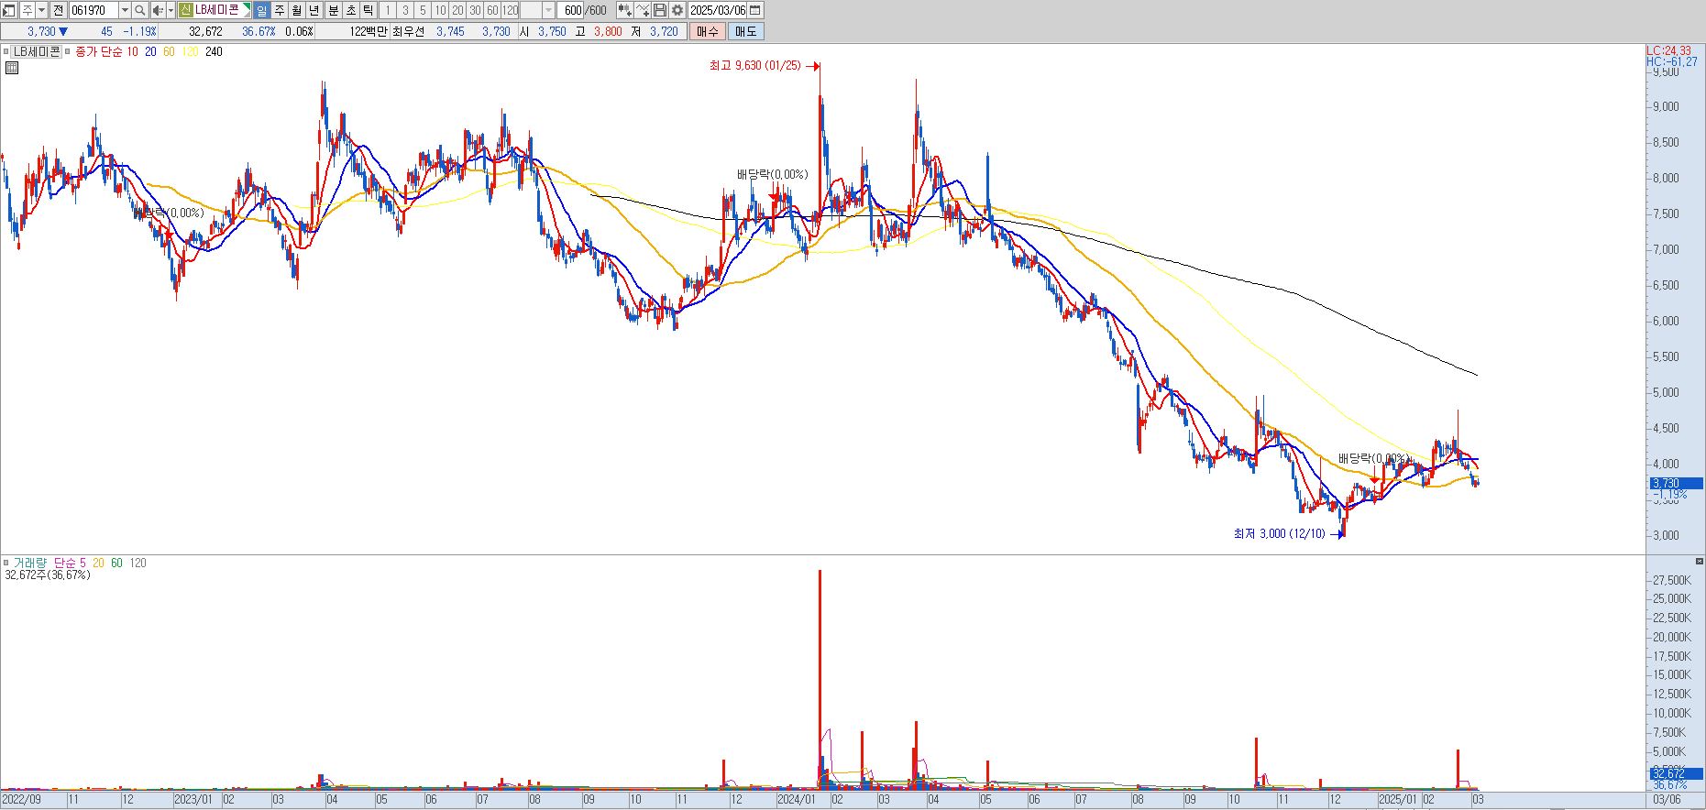1706x810 pixels.
Task: Click the stock code input field 061970
Action: (94, 10)
